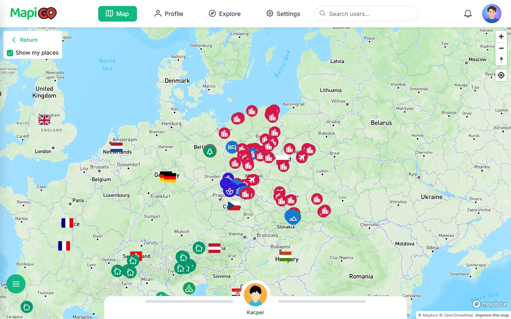This screenshot has width=511, height=319.
Task: Open the green hamburger menu button
Action: point(16,284)
